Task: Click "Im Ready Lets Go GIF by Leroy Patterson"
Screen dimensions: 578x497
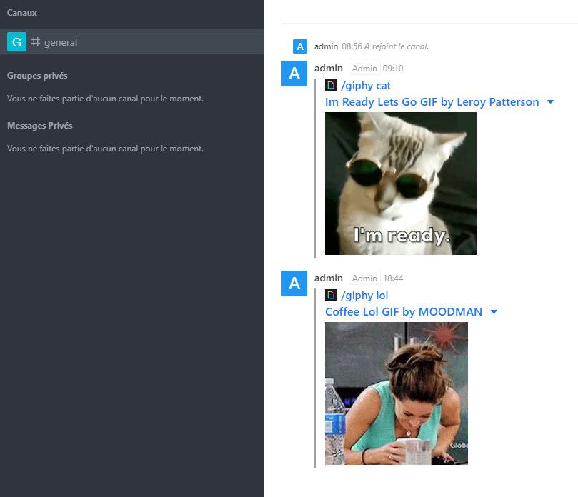Action: 432,102
